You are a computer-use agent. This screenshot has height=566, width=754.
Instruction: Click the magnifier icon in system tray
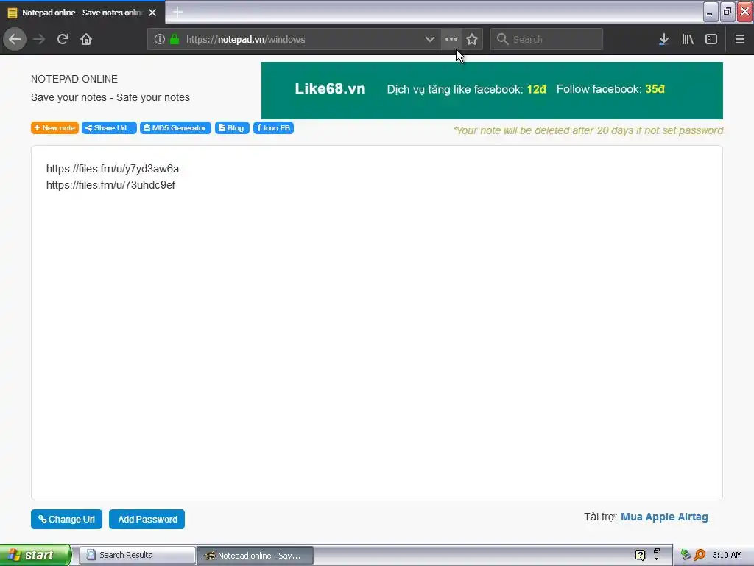[x=700, y=555]
